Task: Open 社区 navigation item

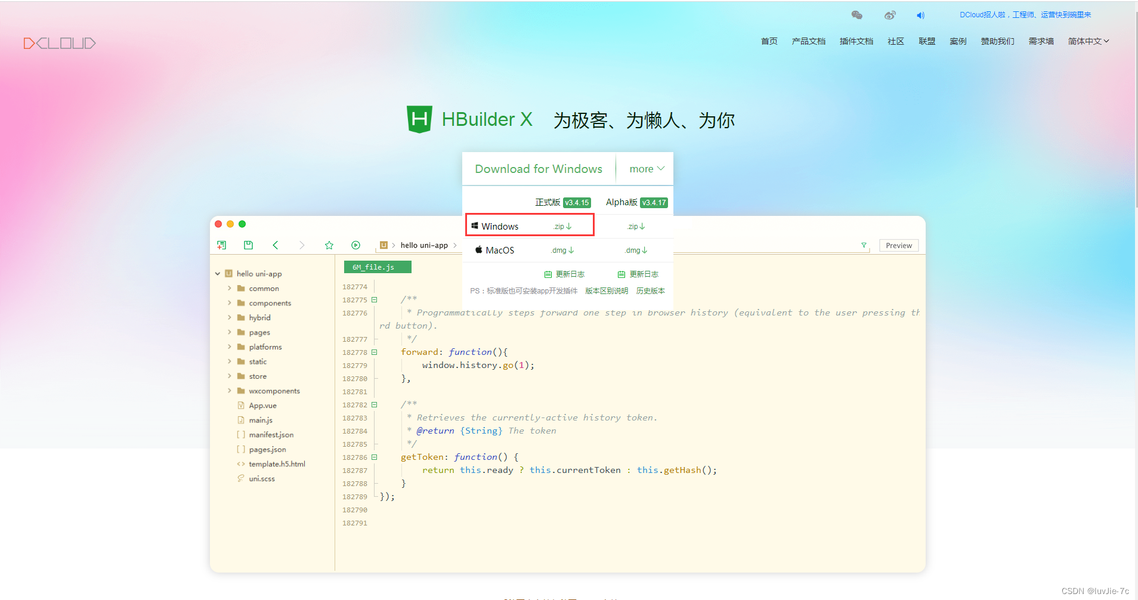Action: (x=896, y=41)
